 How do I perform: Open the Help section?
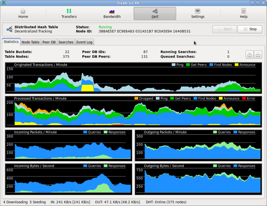point(243,14)
